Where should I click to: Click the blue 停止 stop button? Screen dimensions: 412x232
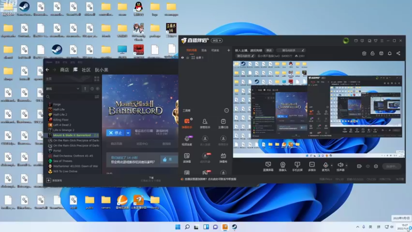[115, 133]
